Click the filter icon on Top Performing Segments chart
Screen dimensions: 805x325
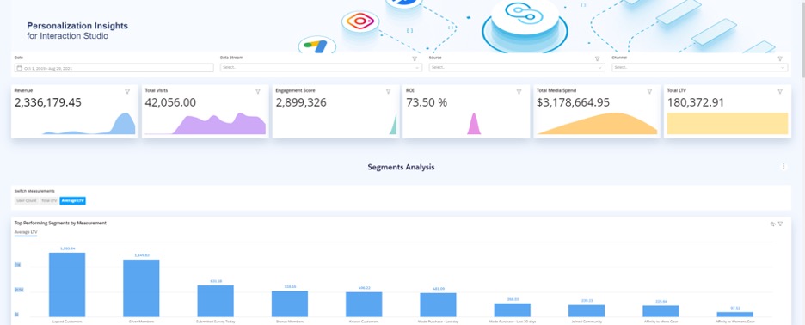[x=780, y=224]
